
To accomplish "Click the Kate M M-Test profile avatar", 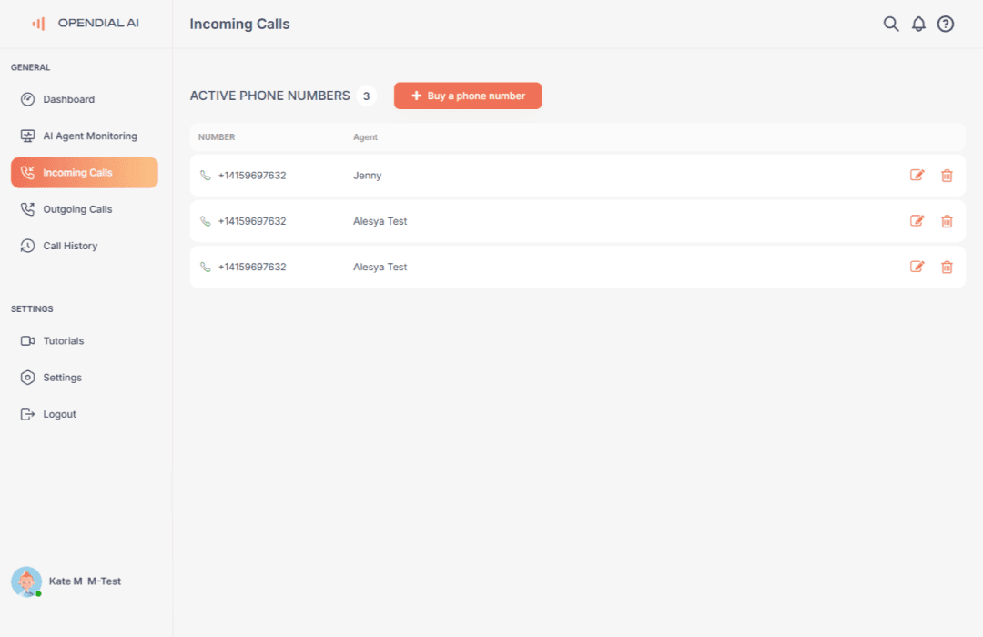I will (25, 581).
